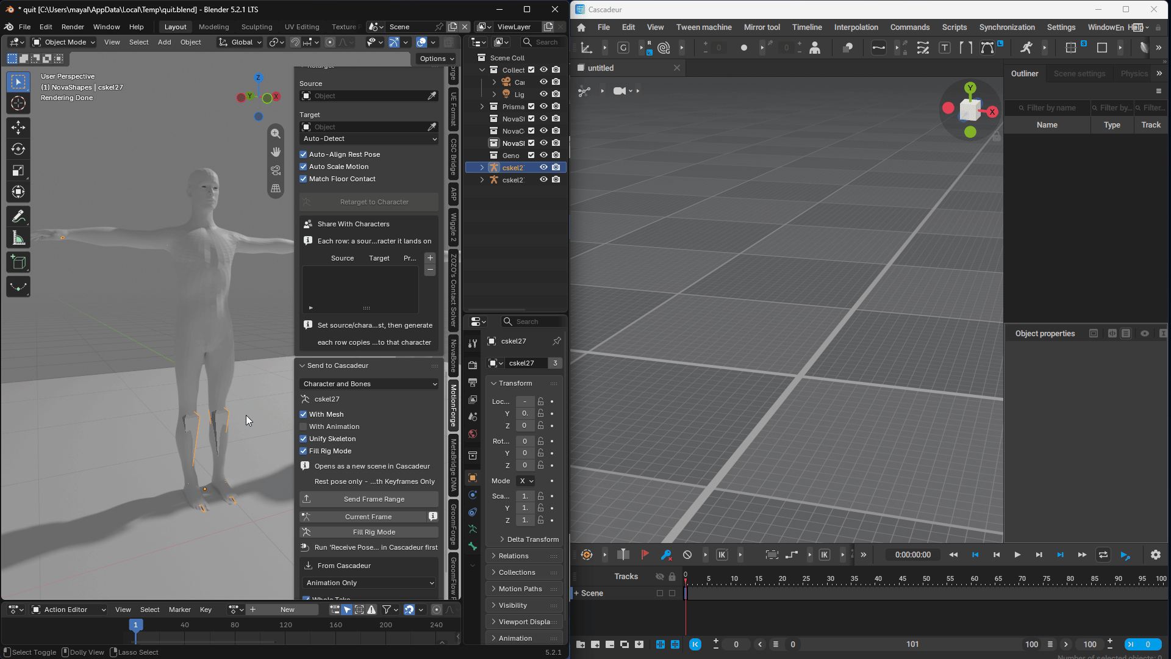The height and width of the screenshot is (659, 1171).
Task: Pick Target object with the eyedropper
Action: [x=432, y=127]
